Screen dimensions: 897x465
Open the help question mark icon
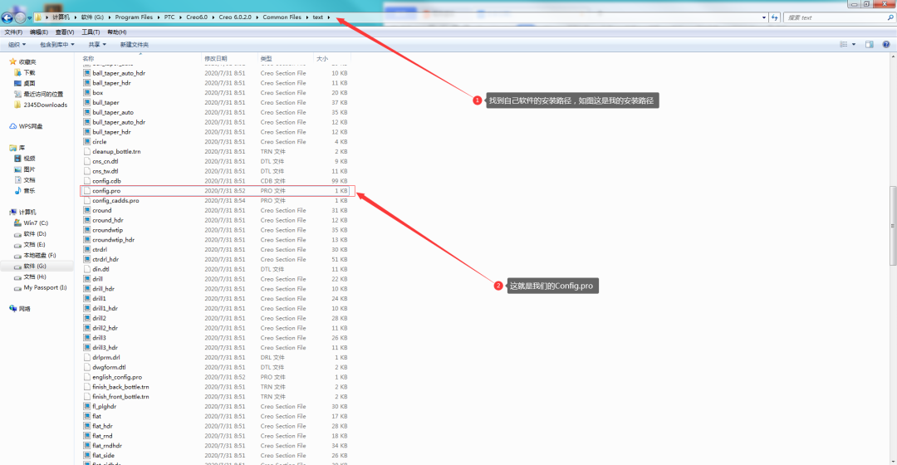[x=885, y=45]
